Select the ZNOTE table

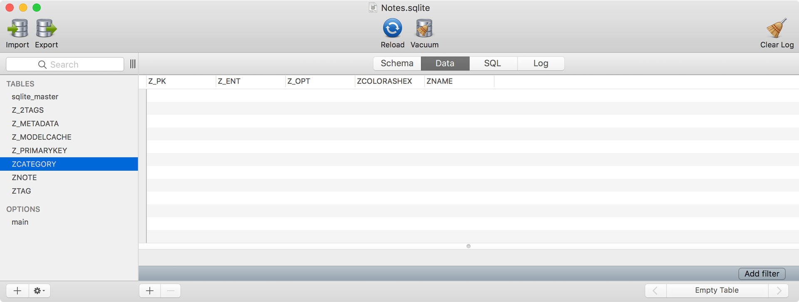[69, 177]
